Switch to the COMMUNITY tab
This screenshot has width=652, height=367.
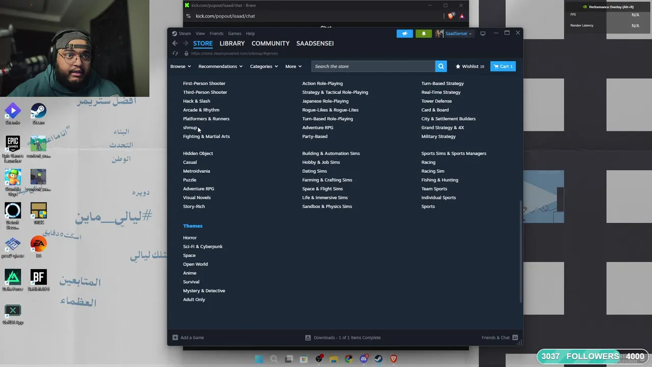point(270,43)
